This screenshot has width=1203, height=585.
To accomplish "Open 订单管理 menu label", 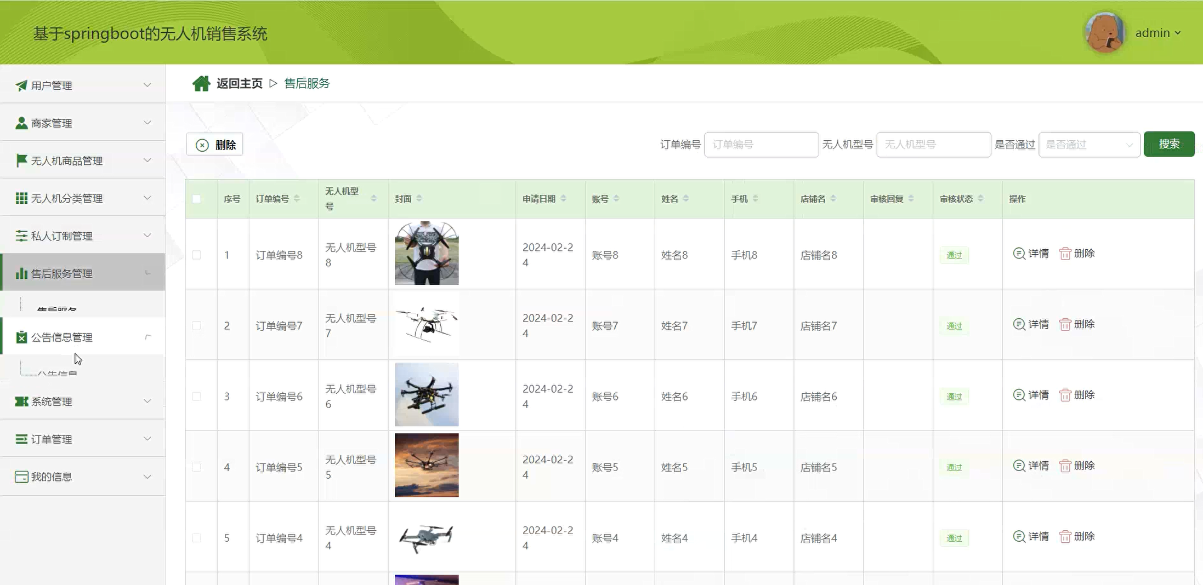I will 52,439.
